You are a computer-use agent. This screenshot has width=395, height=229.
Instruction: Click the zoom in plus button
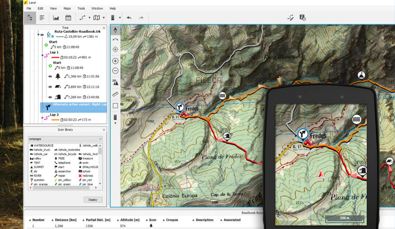(x=115, y=61)
